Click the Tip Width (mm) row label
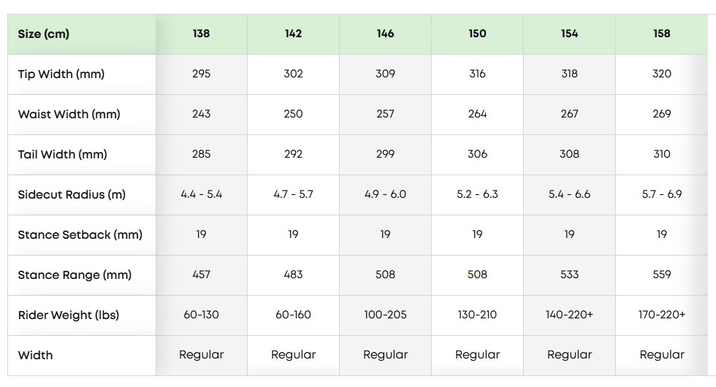This screenshot has height=387, width=716. [61, 74]
